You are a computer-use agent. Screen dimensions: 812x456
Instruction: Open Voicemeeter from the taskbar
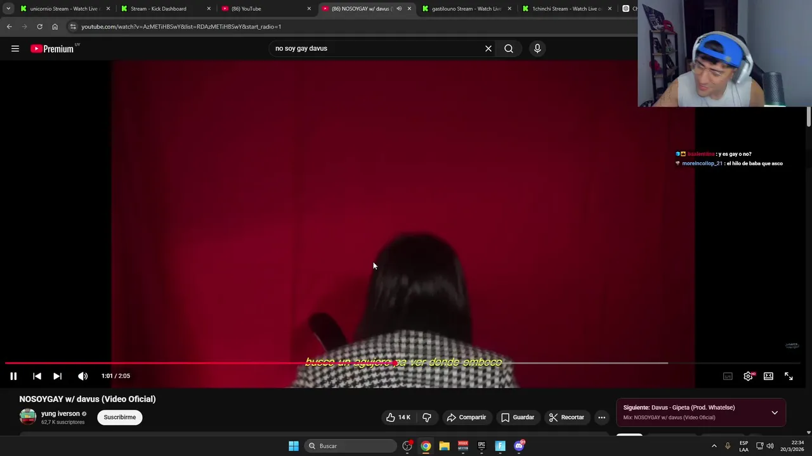point(463,446)
